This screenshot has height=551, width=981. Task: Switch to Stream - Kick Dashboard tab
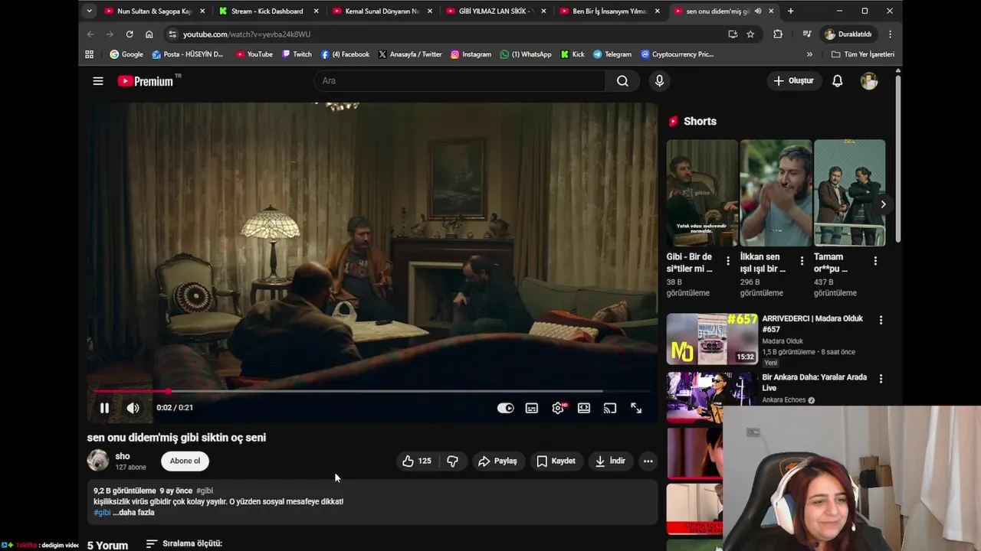[267, 11]
